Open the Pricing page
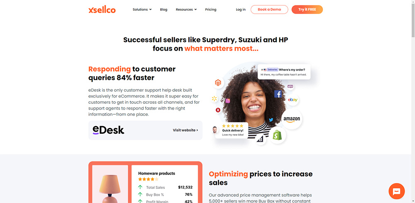This screenshot has width=415, height=203. pos(211,10)
